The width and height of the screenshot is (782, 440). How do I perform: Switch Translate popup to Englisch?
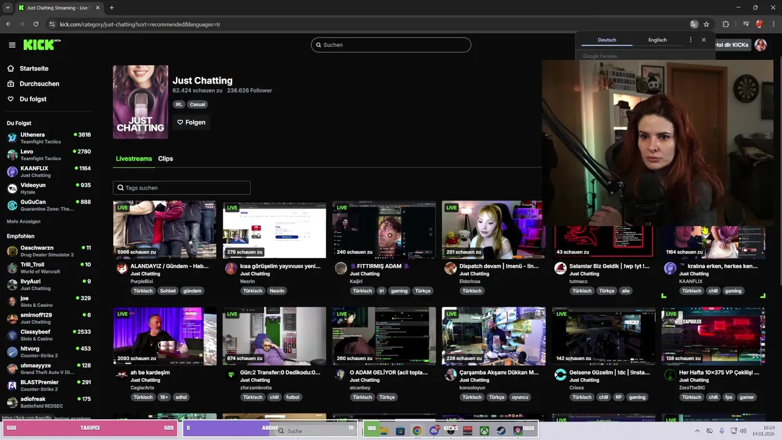click(657, 40)
